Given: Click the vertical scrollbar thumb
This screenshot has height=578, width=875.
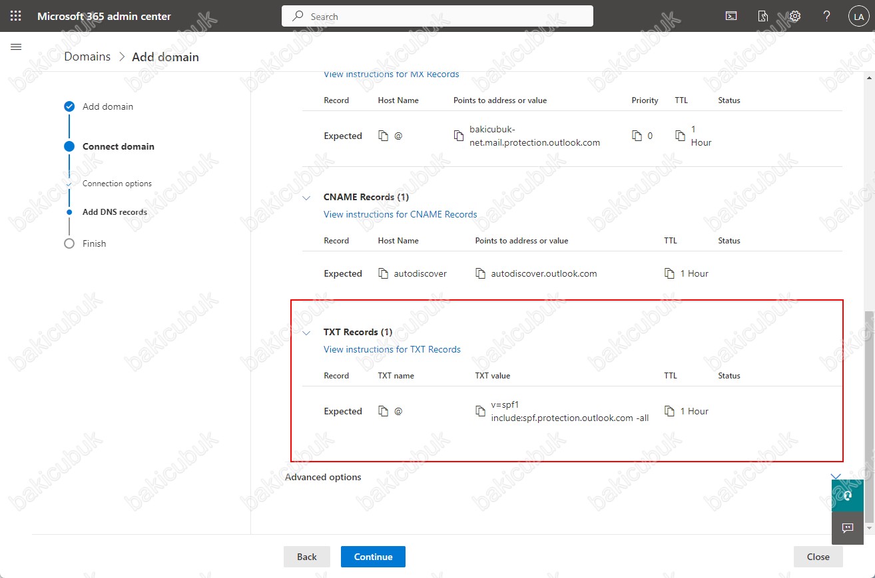Looking at the screenshot, I should pyautogui.click(x=868, y=416).
